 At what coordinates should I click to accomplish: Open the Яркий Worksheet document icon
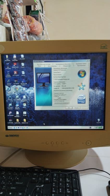click(x=17, y=114)
